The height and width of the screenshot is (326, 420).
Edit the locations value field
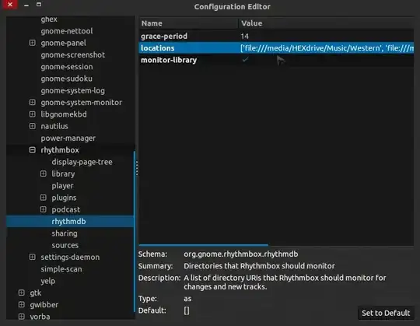[327, 48]
